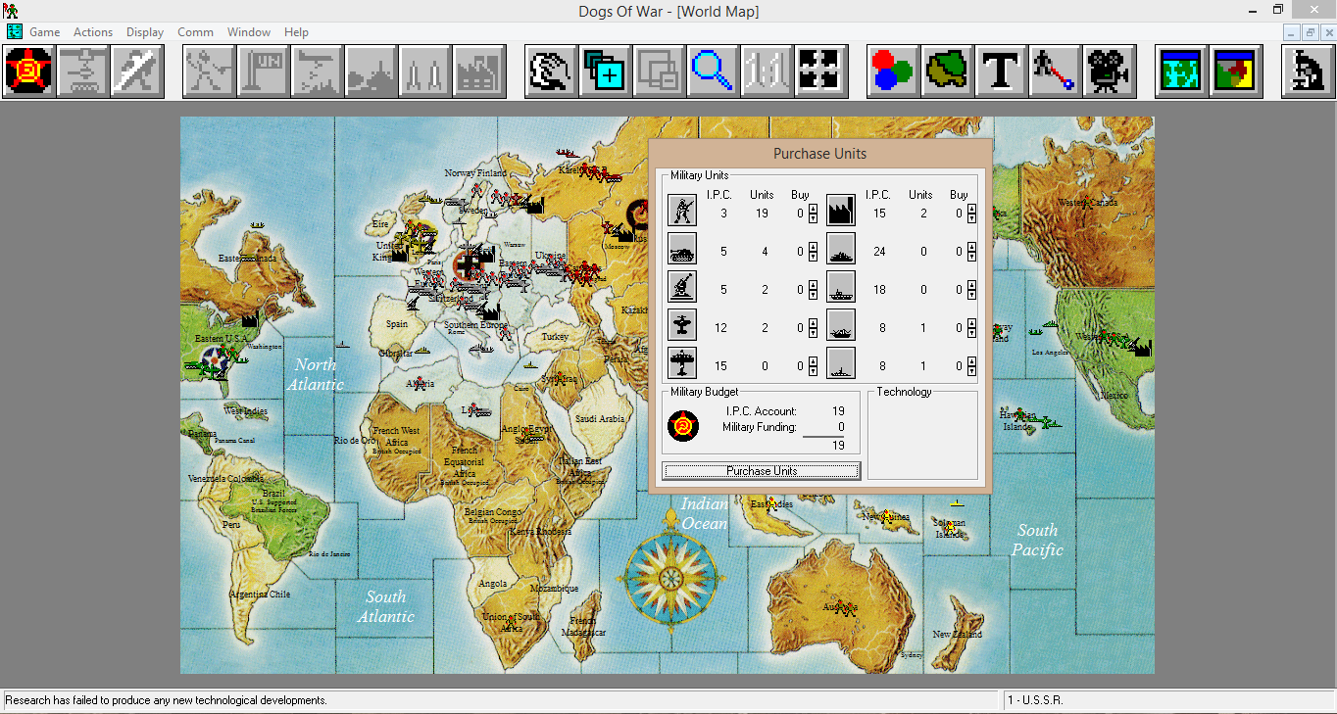Select the ship icon costing 18 I.P.C.
The height and width of the screenshot is (714, 1337).
coord(841,287)
